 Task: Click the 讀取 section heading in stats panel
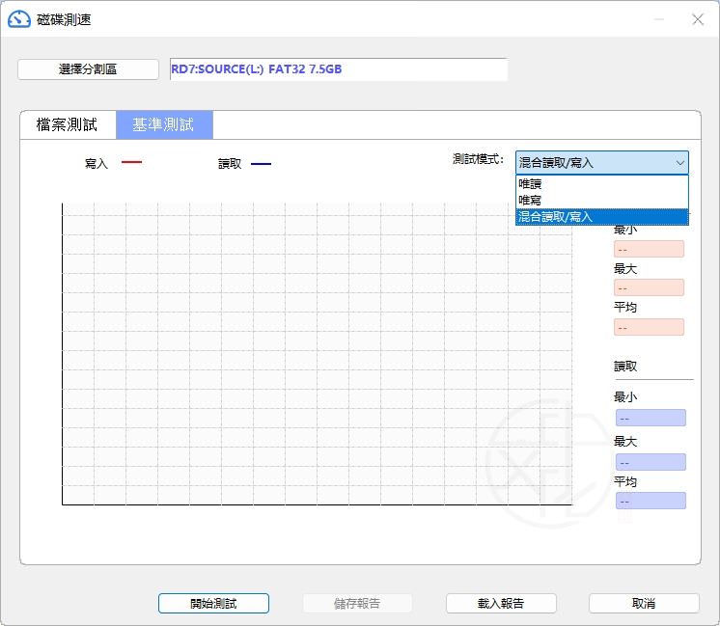pyautogui.click(x=625, y=367)
